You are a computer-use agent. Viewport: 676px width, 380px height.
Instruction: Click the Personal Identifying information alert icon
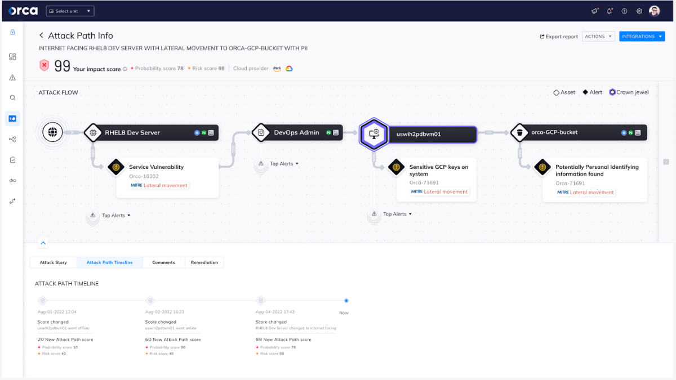click(542, 167)
